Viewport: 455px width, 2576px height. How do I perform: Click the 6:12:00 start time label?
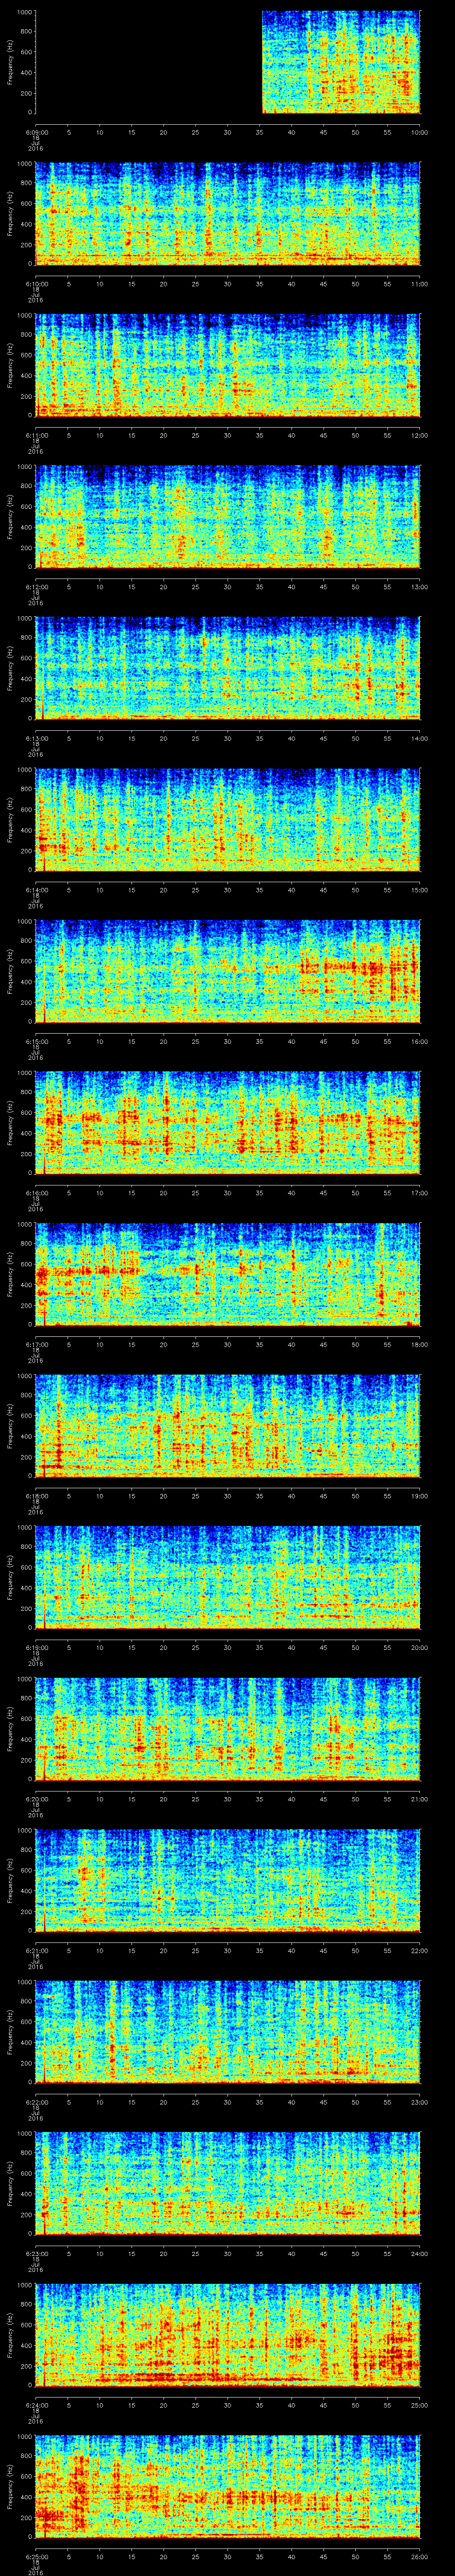tap(36, 586)
